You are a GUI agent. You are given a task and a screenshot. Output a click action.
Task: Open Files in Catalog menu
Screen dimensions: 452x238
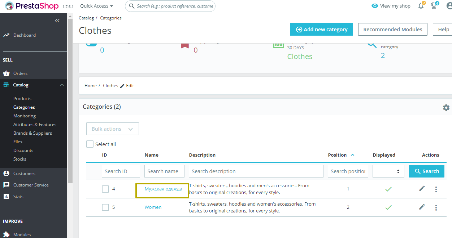(x=18, y=142)
